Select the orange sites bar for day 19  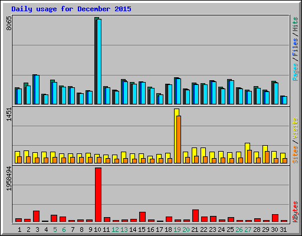[x=179, y=139]
